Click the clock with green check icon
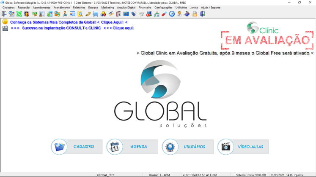Viewport: 316px width, 177px height. 57,14
